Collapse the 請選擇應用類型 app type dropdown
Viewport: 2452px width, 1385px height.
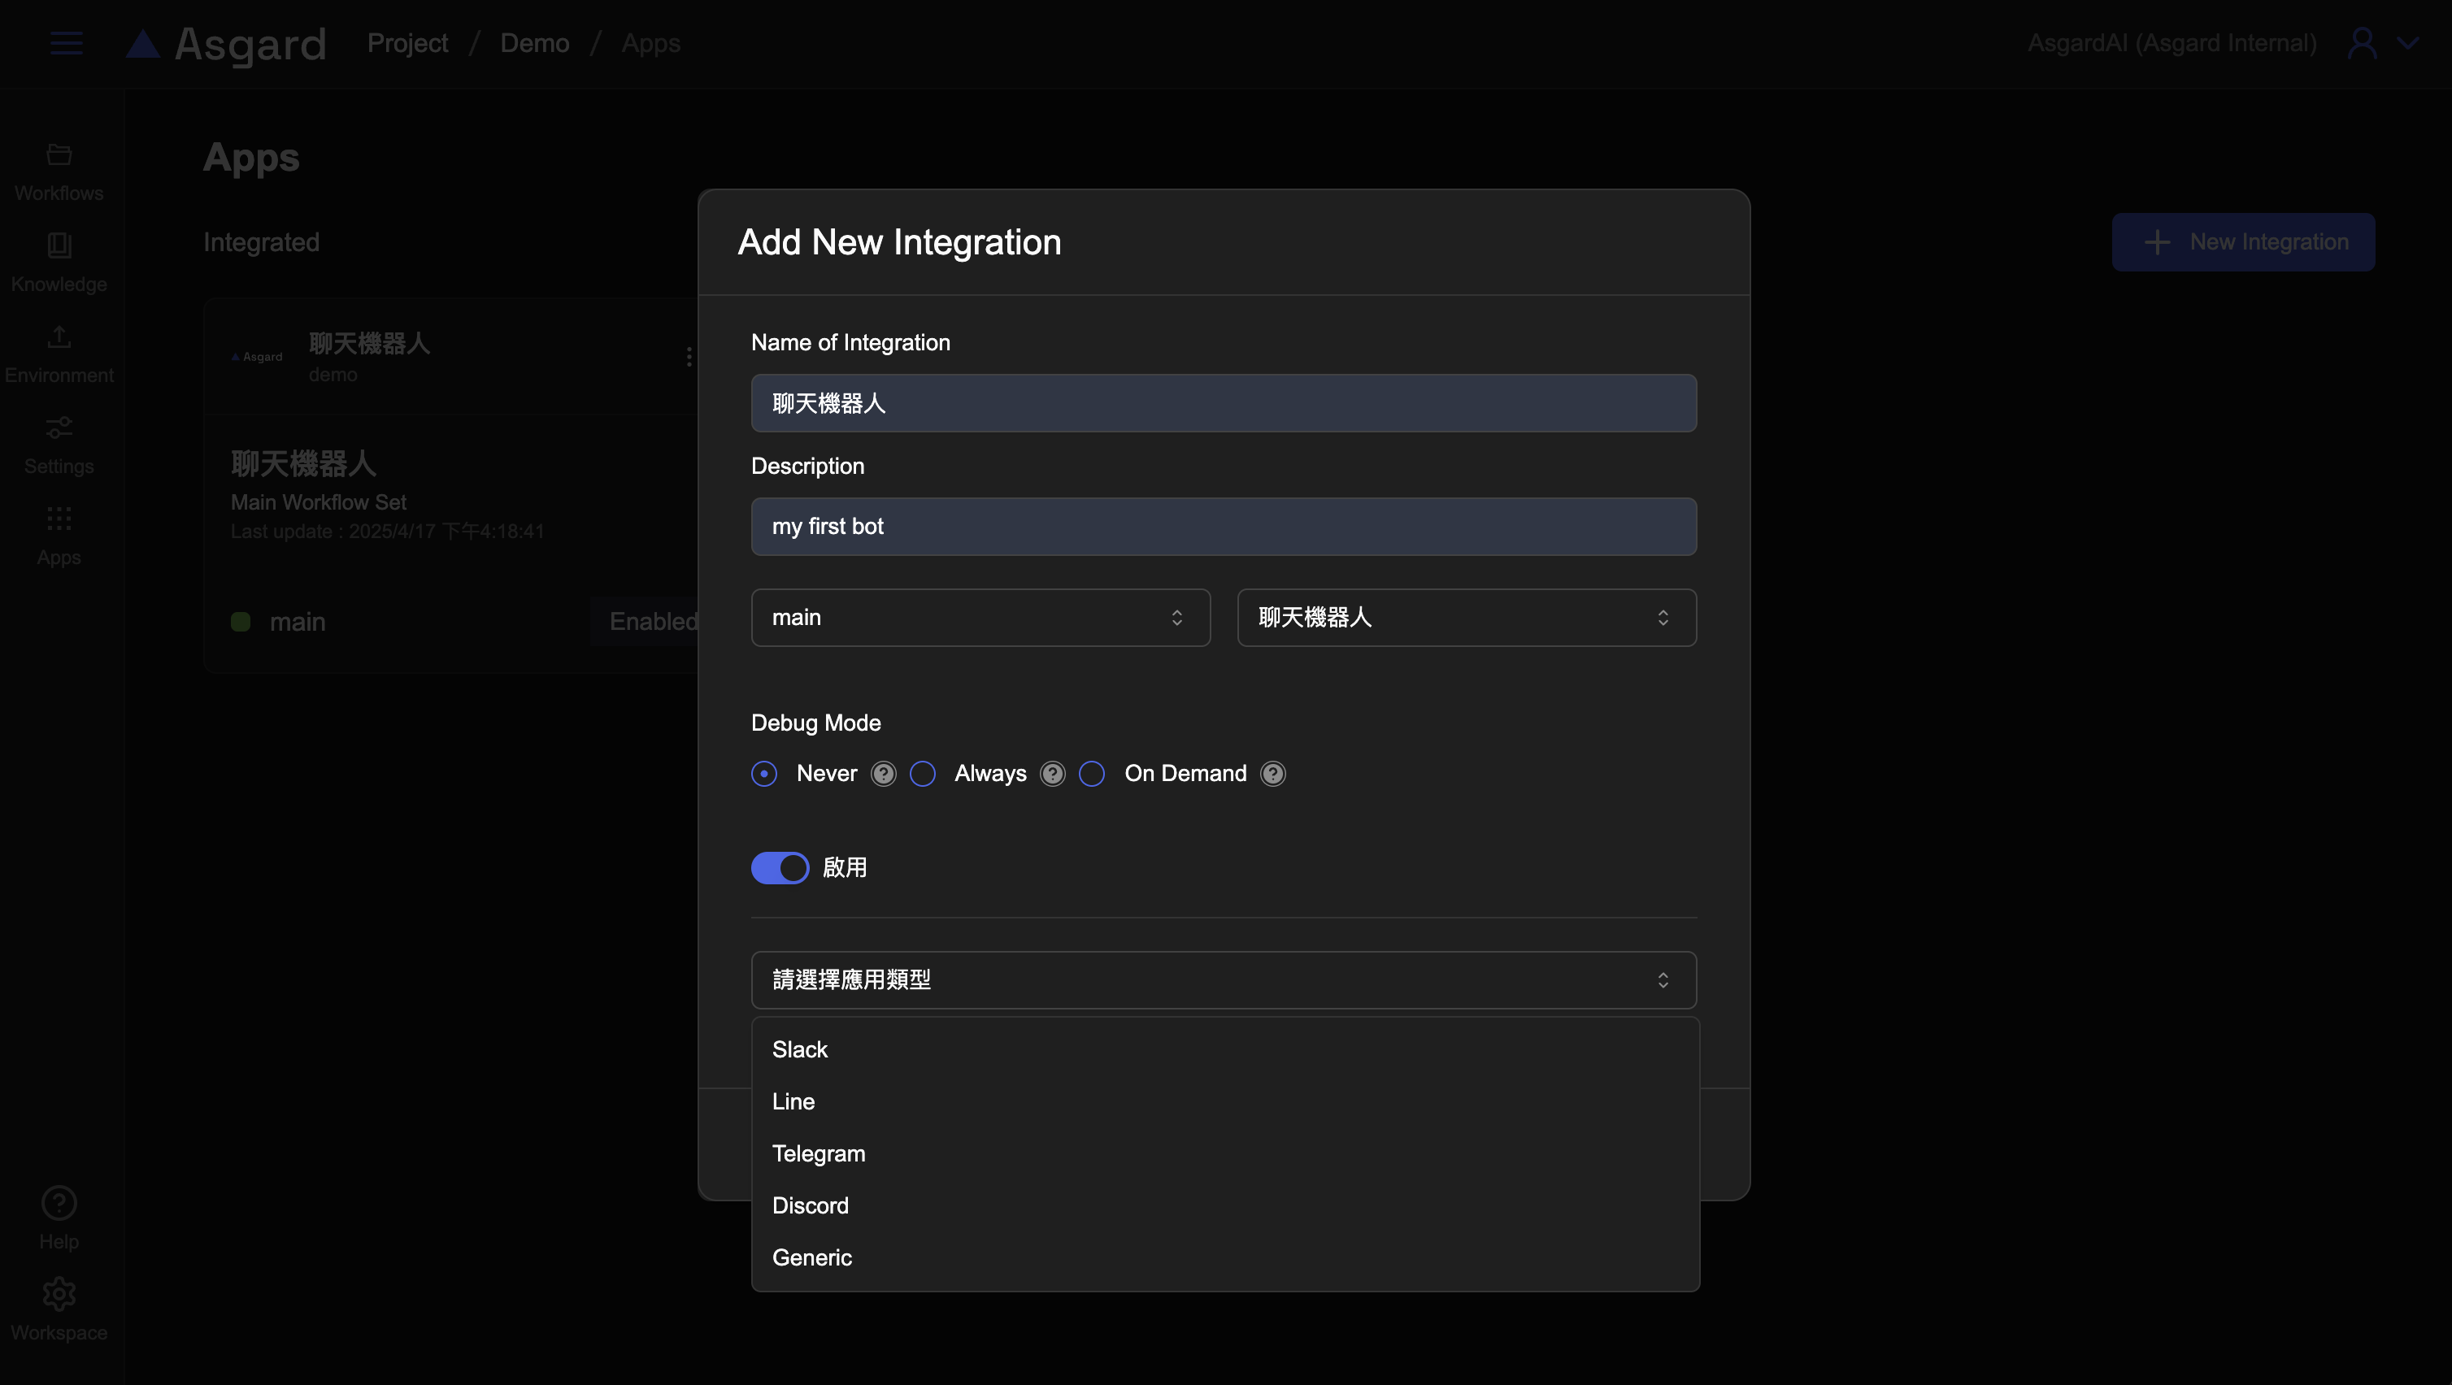[1223, 979]
